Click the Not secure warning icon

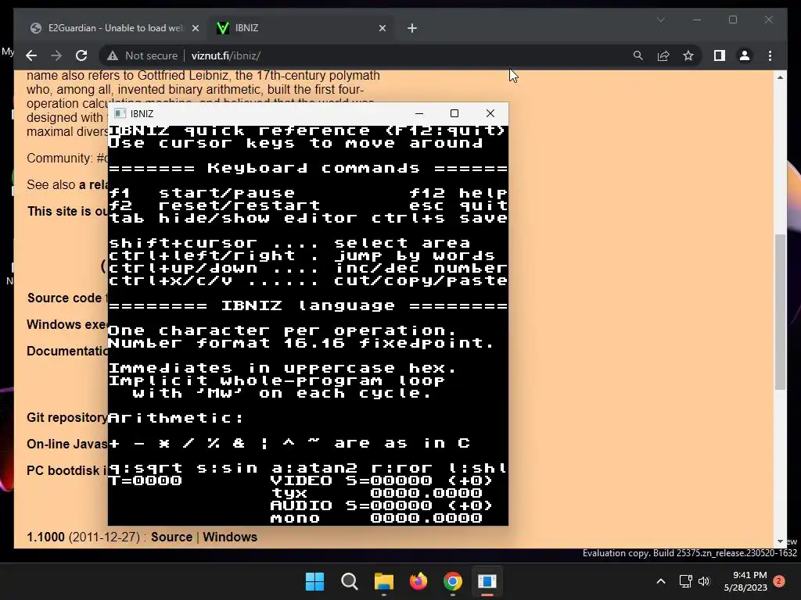click(113, 55)
